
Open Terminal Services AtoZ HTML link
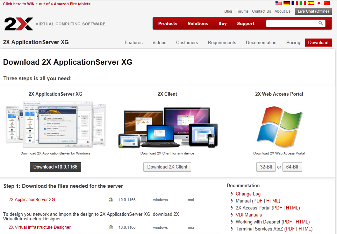point(305,229)
